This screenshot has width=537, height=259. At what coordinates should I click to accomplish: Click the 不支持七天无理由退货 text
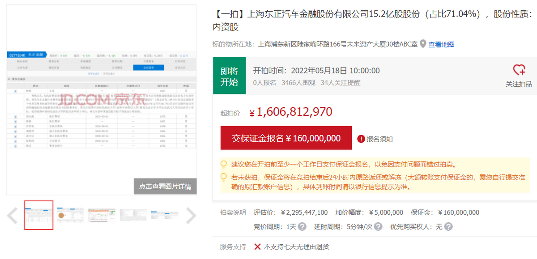coord(297,246)
